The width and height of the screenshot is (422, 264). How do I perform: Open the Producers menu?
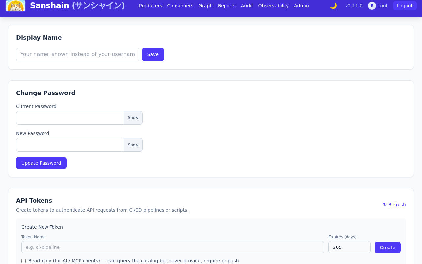coord(150,6)
